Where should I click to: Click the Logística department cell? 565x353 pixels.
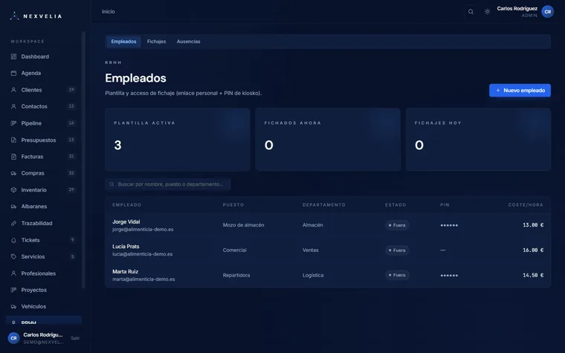tap(313, 275)
